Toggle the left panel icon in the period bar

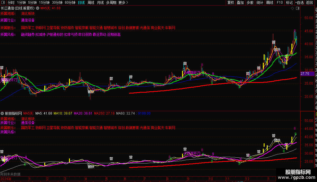coord(3,3)
